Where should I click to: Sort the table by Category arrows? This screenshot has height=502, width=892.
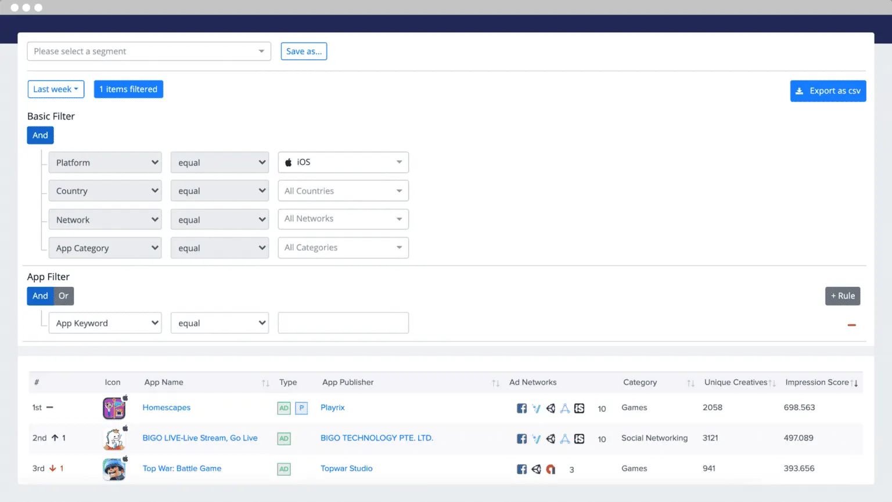tap(690, 383)
